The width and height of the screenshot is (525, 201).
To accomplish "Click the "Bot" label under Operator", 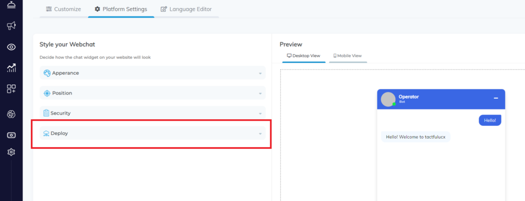I will pos(402,102).
